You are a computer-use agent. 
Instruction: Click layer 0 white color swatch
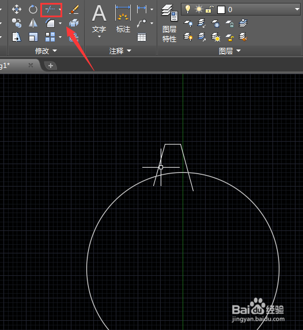221,10
